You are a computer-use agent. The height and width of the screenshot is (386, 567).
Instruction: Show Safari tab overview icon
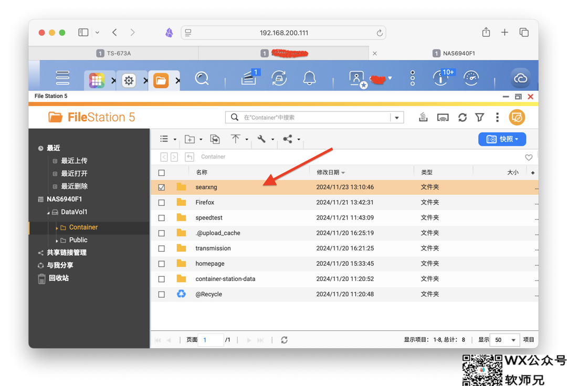coord(524,33)
